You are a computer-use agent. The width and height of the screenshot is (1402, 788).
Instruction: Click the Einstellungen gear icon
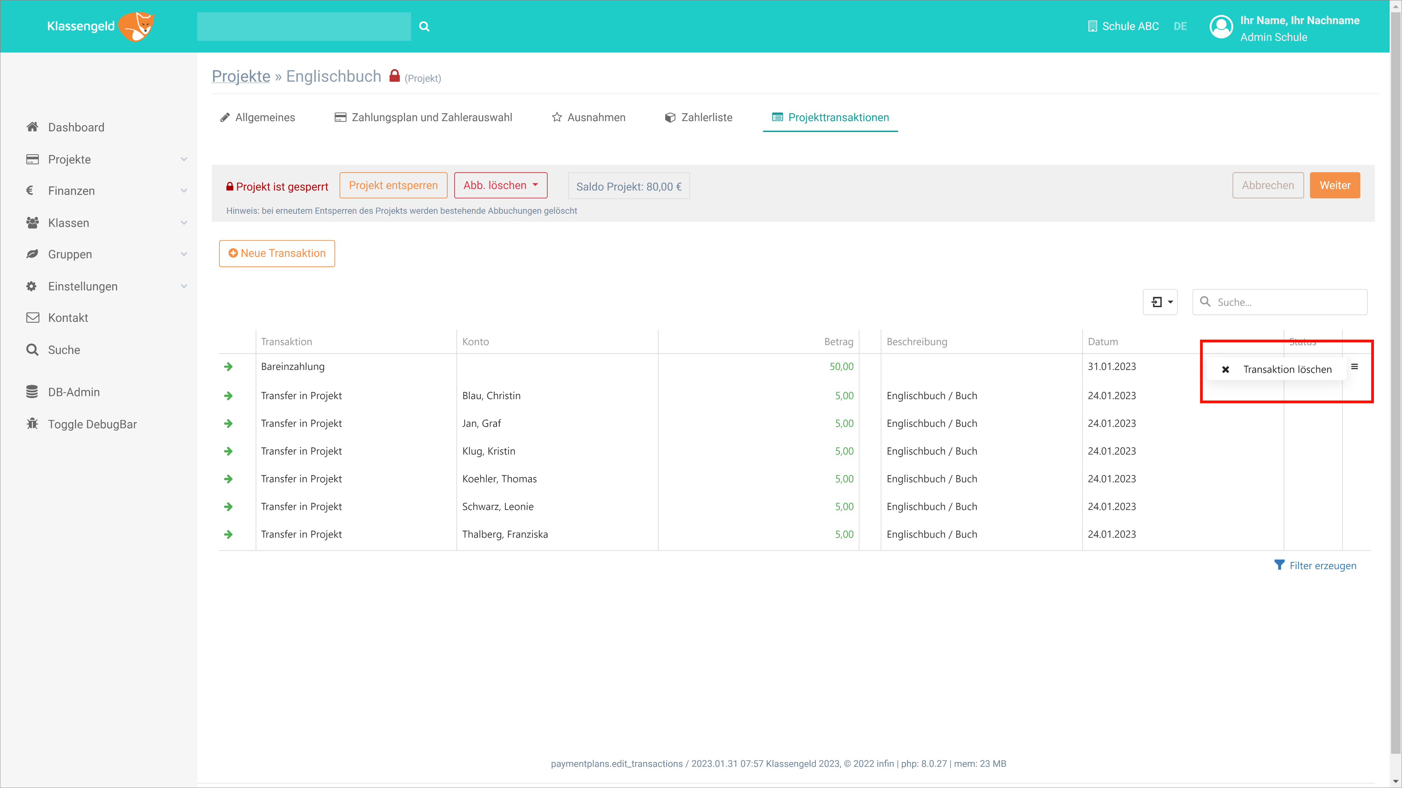(31, 286)
